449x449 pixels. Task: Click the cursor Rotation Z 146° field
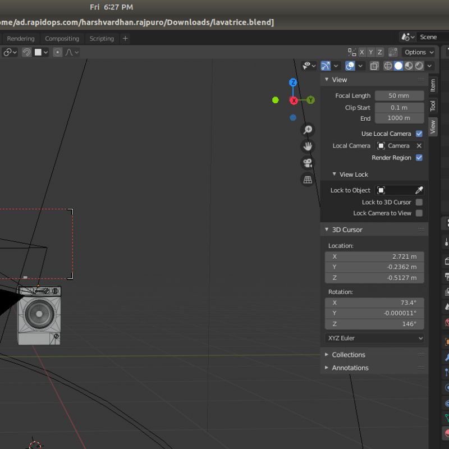[x=374, y=324]
